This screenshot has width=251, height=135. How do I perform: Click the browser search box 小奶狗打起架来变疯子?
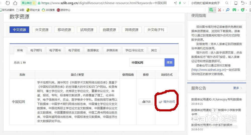[205, 3]
